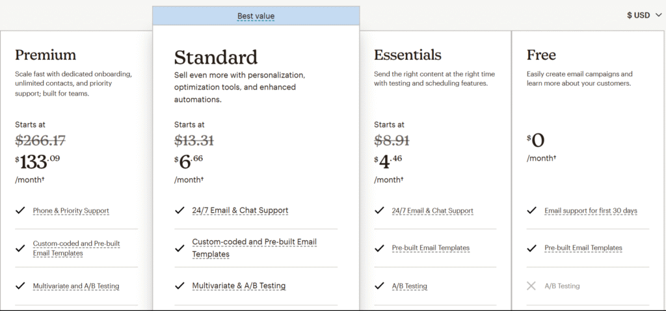Click checkmark beside Multivariate and A/B Testing in Premium
Screen dimensions: 666x311
pos(20,286)
